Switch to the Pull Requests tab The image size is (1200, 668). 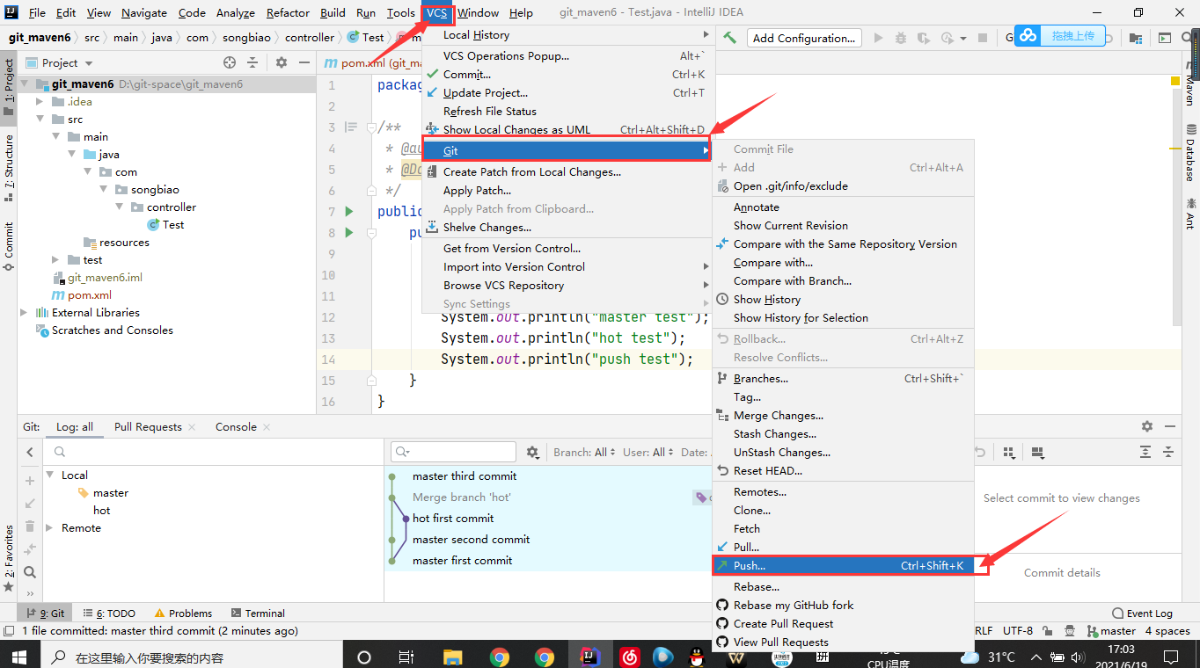pyautogui.click(x=148, y=427)
